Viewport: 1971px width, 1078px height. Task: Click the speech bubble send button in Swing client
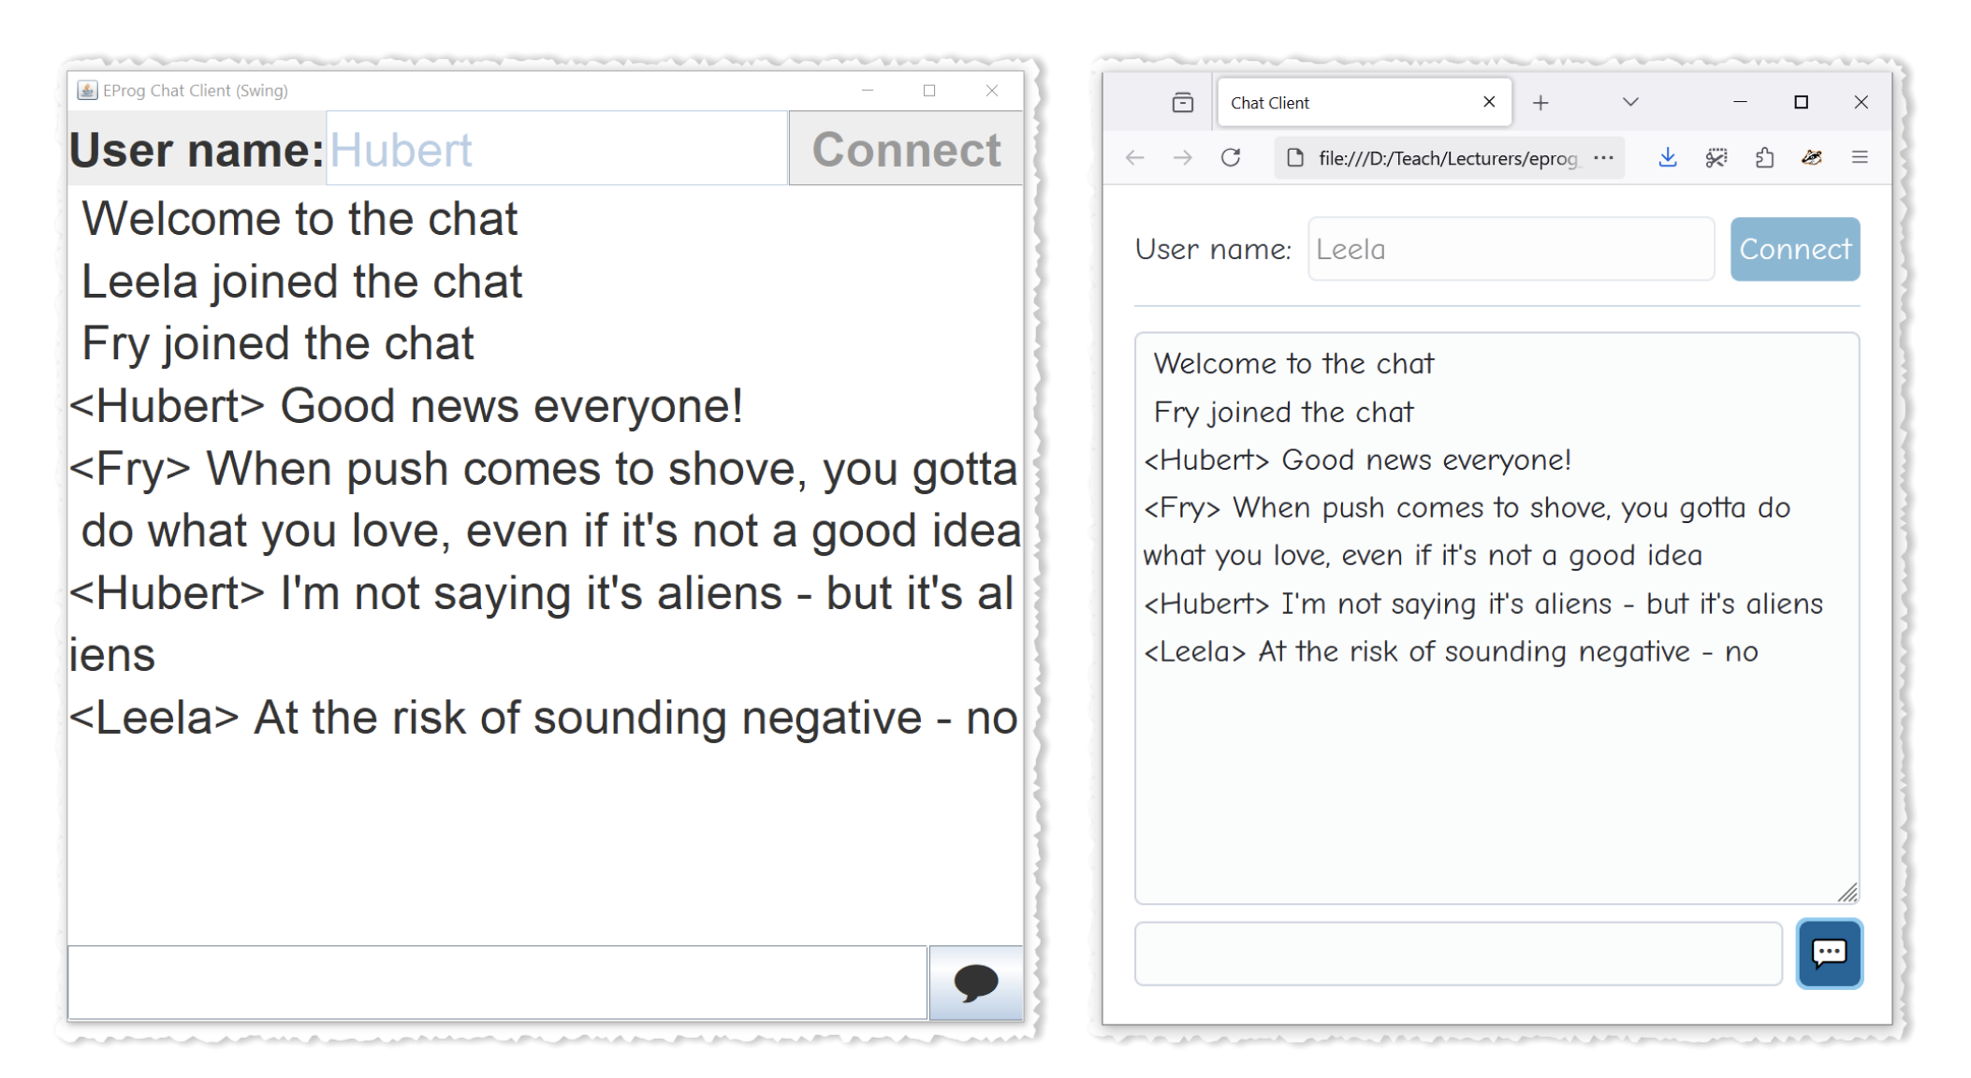tap(975, 982)
